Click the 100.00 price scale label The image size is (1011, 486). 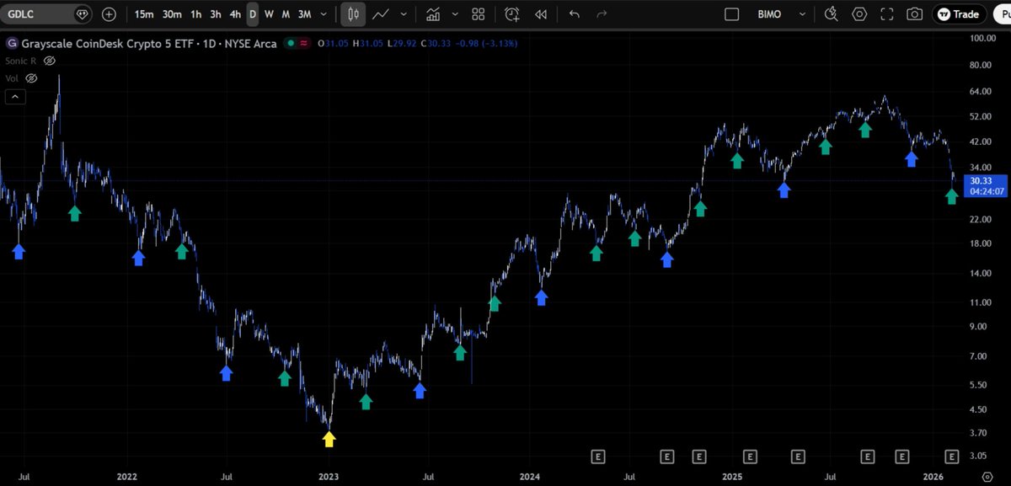(x=983, y=38)
